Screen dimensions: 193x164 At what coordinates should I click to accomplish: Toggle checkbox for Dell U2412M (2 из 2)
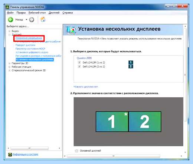79,67
